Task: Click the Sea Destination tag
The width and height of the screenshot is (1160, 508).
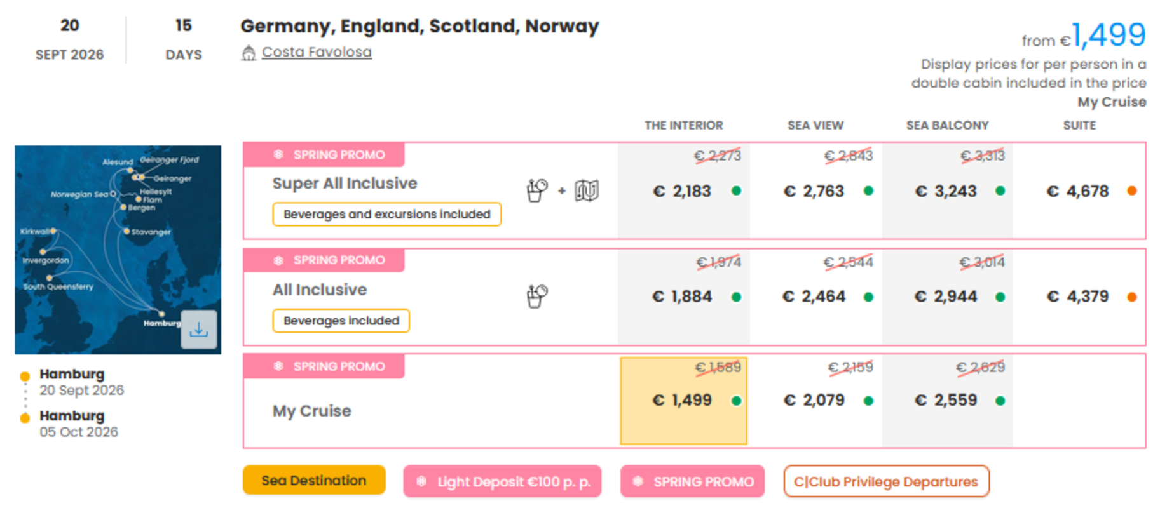Action: pos(314,480)
